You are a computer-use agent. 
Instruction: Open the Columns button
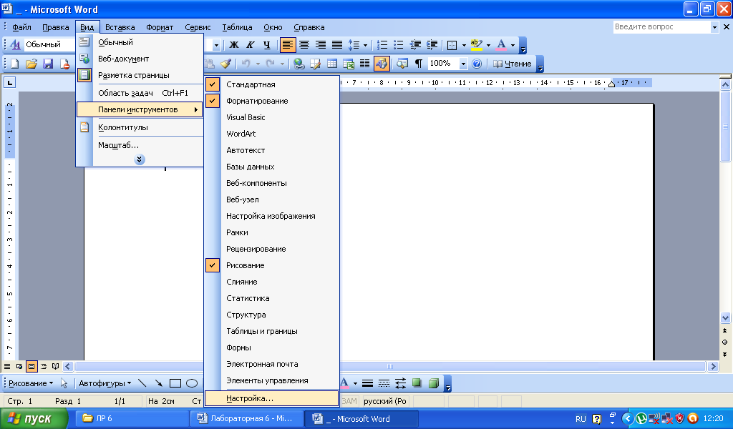[365, 64]
